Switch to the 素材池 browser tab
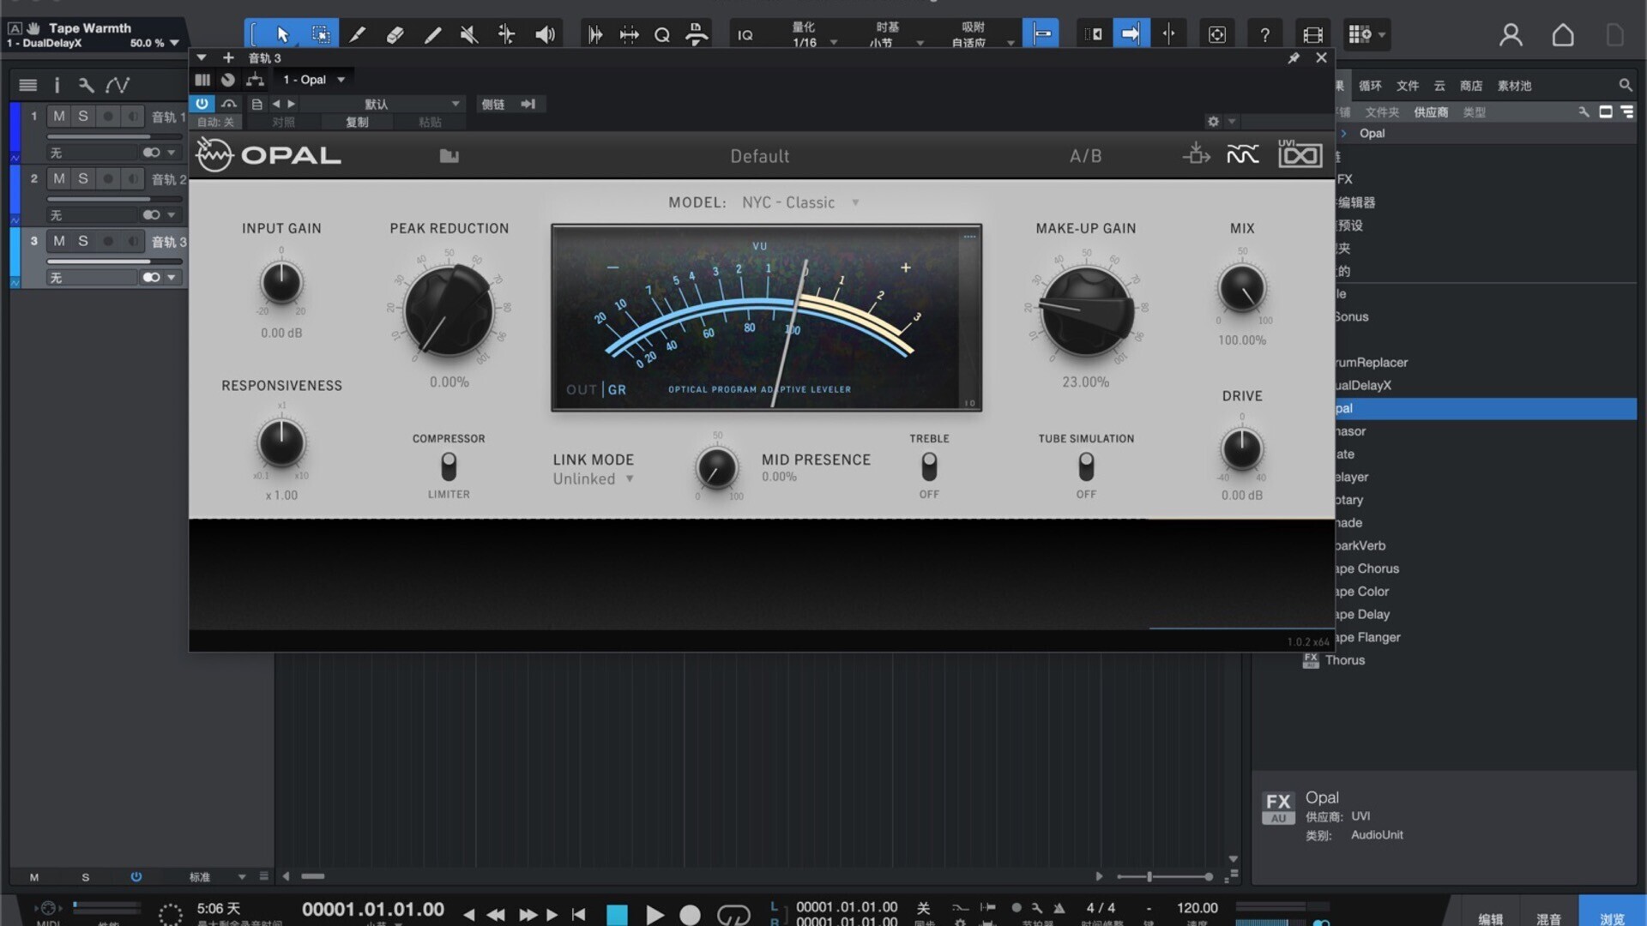 (x=1514, y=86)
